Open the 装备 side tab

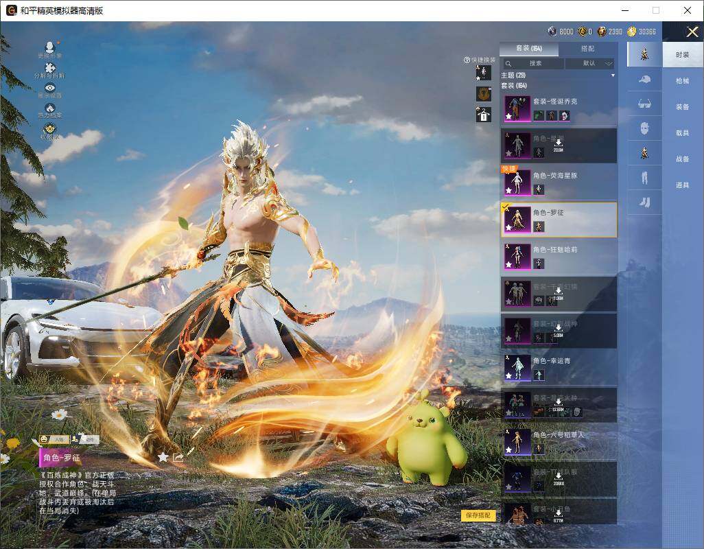tap(683, 107)
